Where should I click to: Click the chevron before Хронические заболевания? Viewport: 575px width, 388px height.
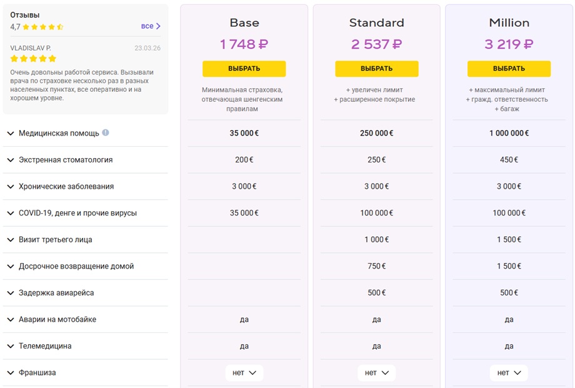[x=11, y=187]
